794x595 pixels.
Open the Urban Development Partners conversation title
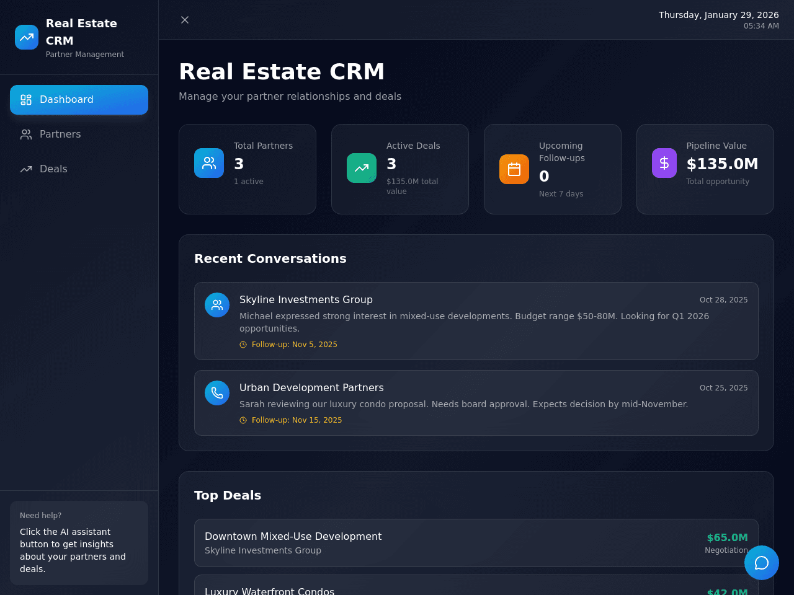(311, 388)
